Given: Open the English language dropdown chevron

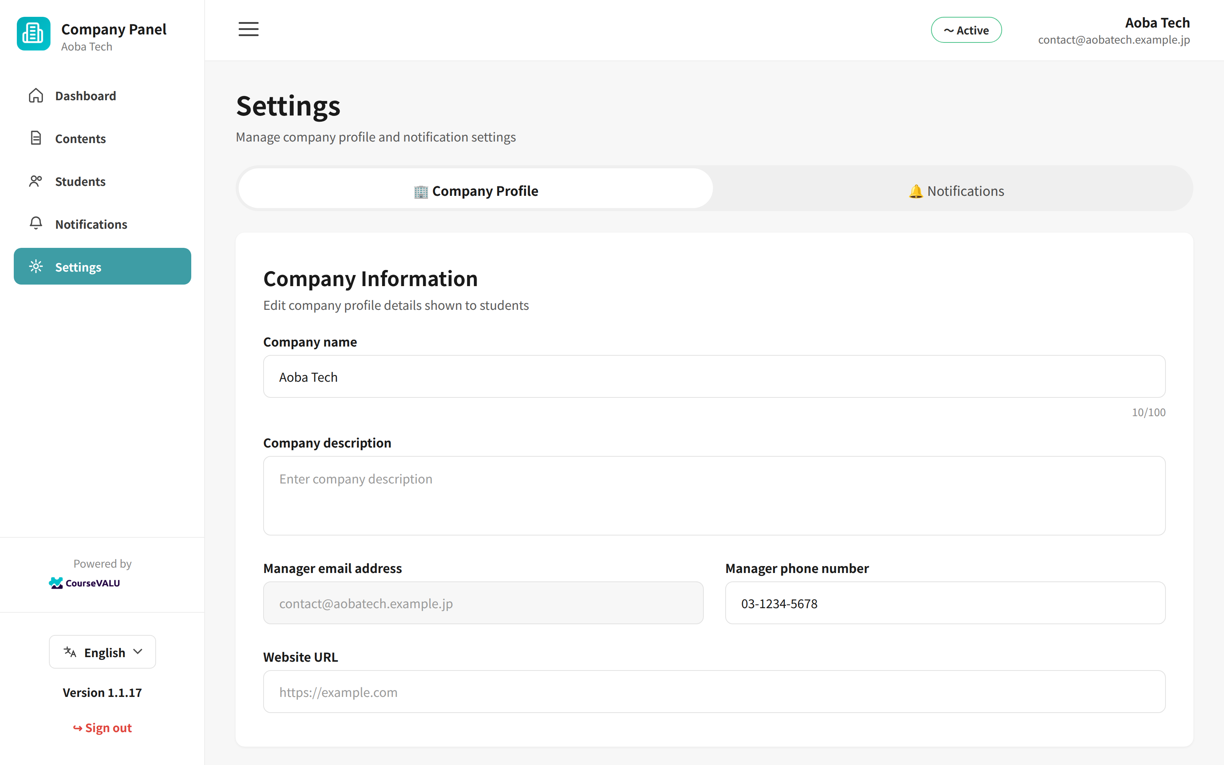Looking at the screenshot, I should pos(138,652).
